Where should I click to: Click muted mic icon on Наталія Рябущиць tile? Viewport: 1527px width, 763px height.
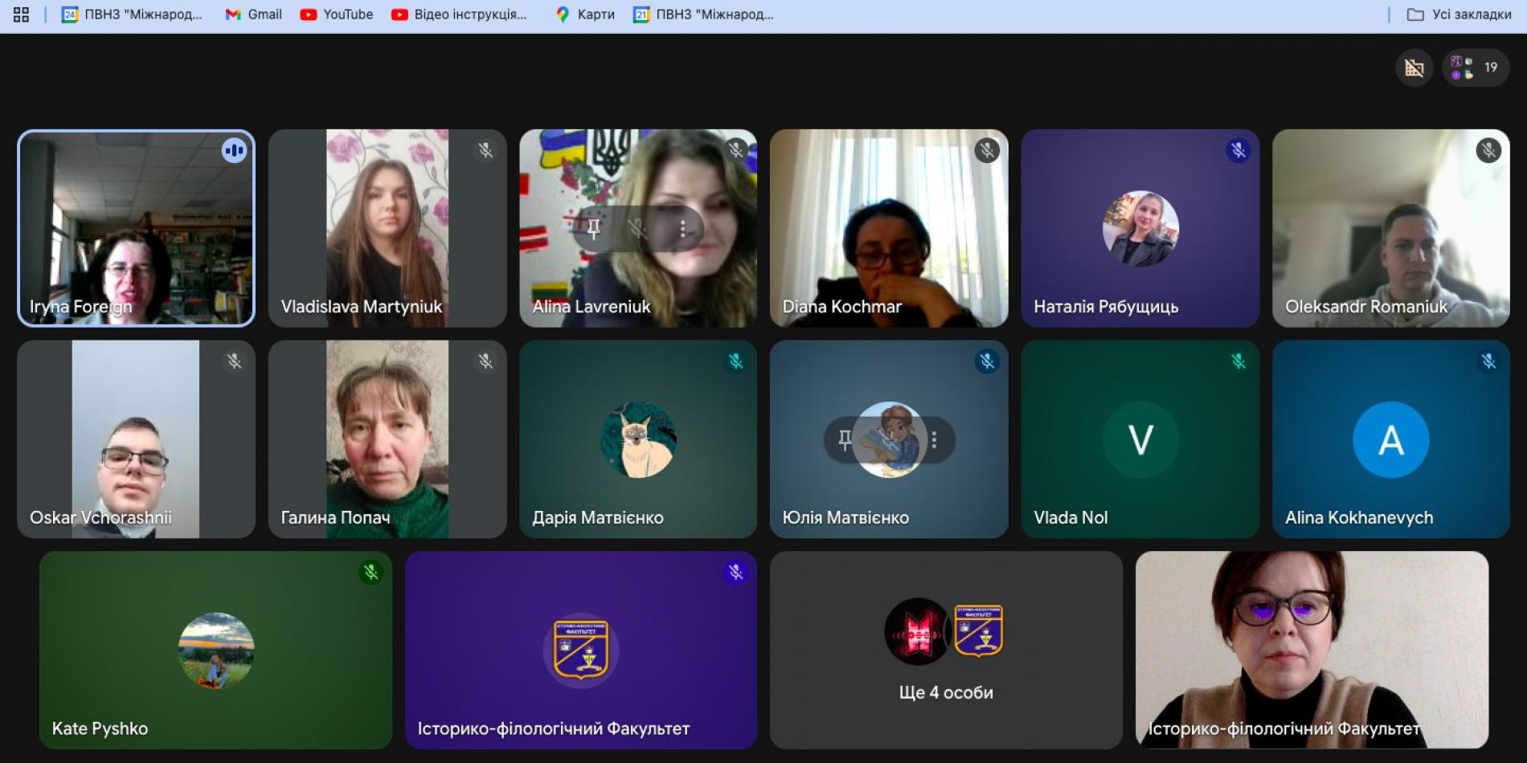[x=1238, y=150]
